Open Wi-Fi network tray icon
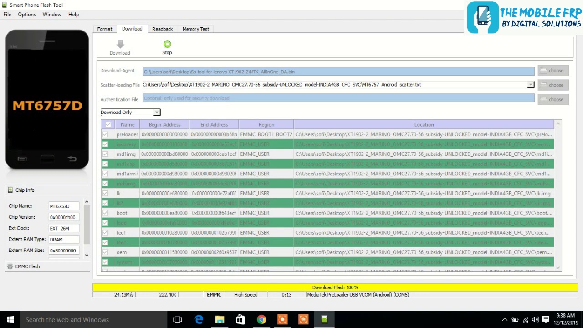 tap(526, 320)
